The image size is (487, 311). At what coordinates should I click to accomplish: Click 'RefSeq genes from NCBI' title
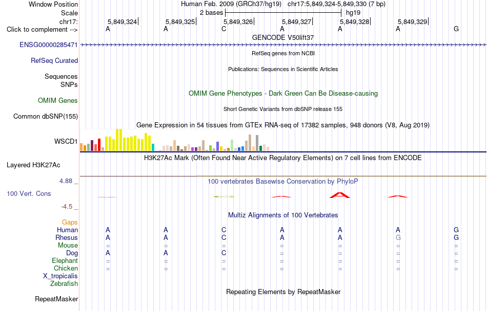[283, 53]
